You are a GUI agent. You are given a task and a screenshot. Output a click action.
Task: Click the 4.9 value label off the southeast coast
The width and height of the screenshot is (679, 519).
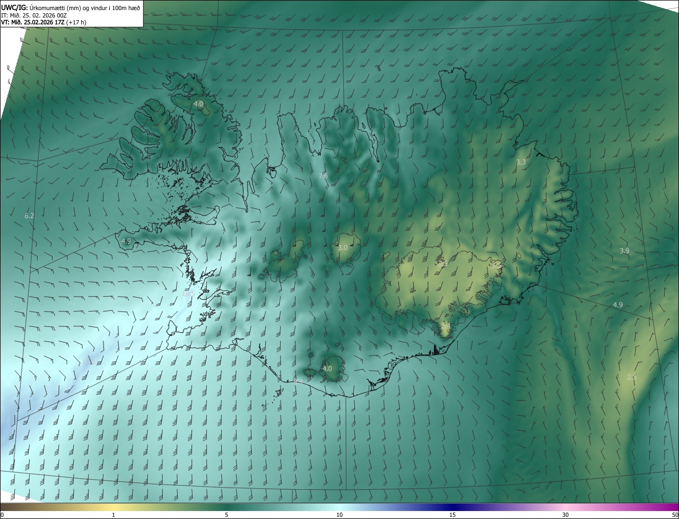tap(617, 305)
